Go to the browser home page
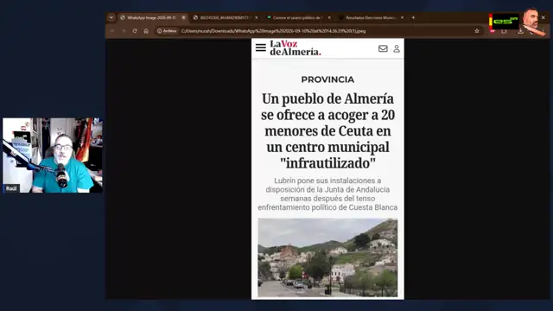Screen dimensions: 553x311 click(146, 31)
